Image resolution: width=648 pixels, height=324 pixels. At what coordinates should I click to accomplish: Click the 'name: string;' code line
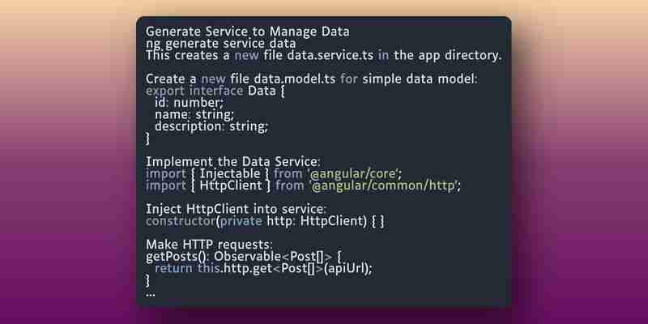tap(194, 114)
